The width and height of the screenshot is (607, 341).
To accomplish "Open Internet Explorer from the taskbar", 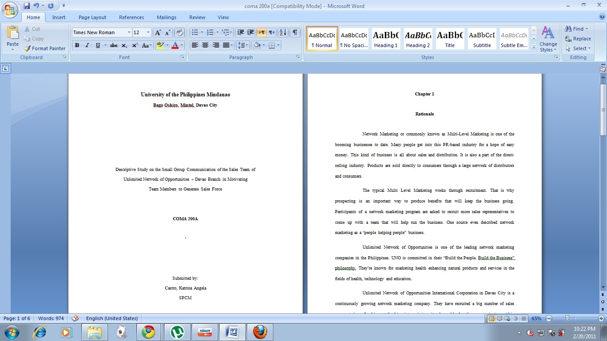I will pyautogui.click(x=40, y=332).
